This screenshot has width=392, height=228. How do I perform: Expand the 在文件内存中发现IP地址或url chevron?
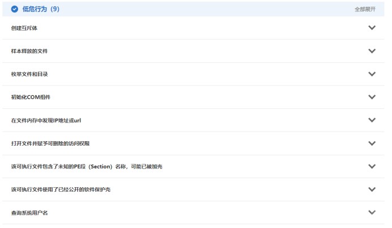(x=372, y=120)
